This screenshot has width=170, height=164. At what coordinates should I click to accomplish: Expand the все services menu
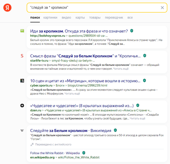[130, 18]
